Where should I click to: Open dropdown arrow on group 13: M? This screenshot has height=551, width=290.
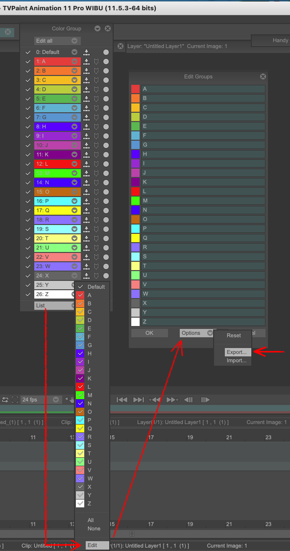[74, 173]
